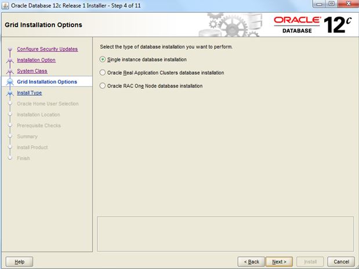The width and height of the screenshot is (359, 269).
Task: Maximize the installer window
Action: point(332,4)
